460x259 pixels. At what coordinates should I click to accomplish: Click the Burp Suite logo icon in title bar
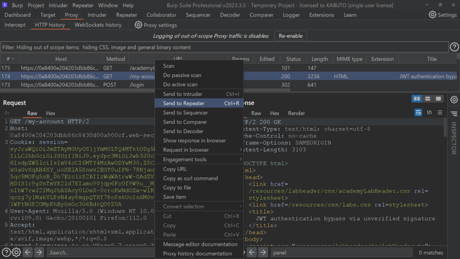pos(5,5)
